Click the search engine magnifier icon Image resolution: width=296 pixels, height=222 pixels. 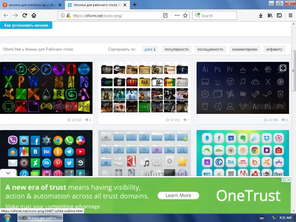click(x=197, y=15)
